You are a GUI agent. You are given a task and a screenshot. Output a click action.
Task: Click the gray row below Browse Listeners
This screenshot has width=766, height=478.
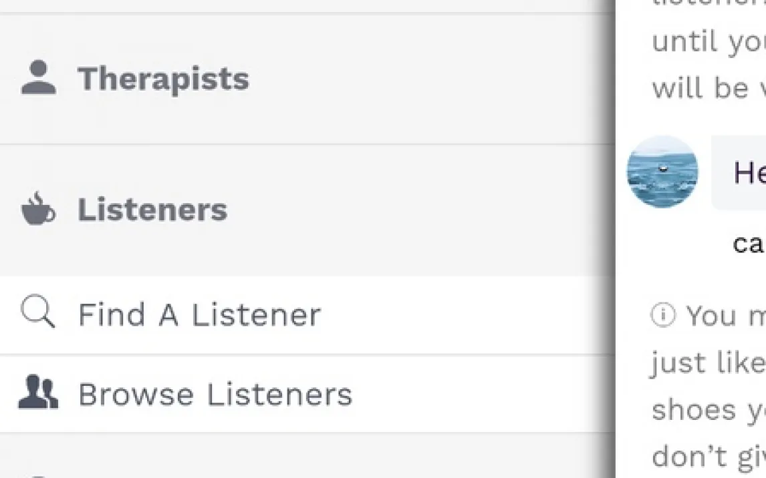tap(307, 456)
